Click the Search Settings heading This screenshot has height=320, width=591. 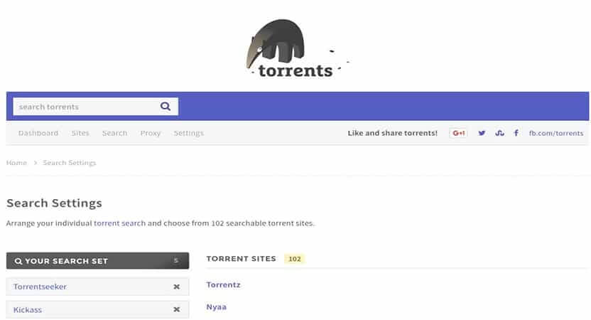54,203
